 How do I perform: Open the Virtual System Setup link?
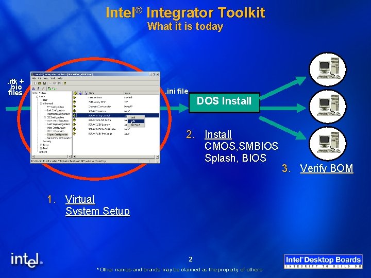97,205
